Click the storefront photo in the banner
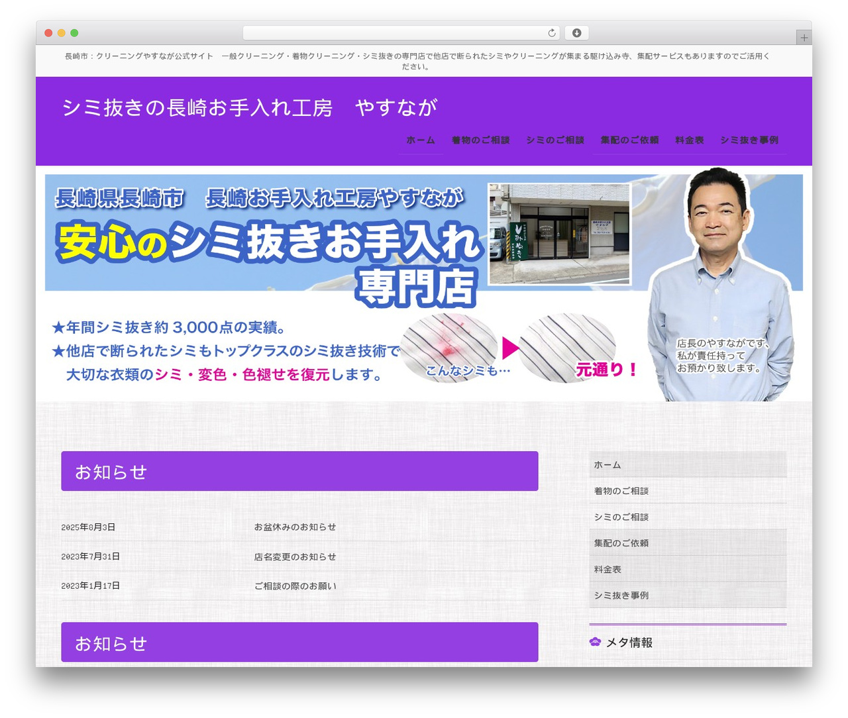The width and height of the screenshot is (848, 718). (559, 234)
